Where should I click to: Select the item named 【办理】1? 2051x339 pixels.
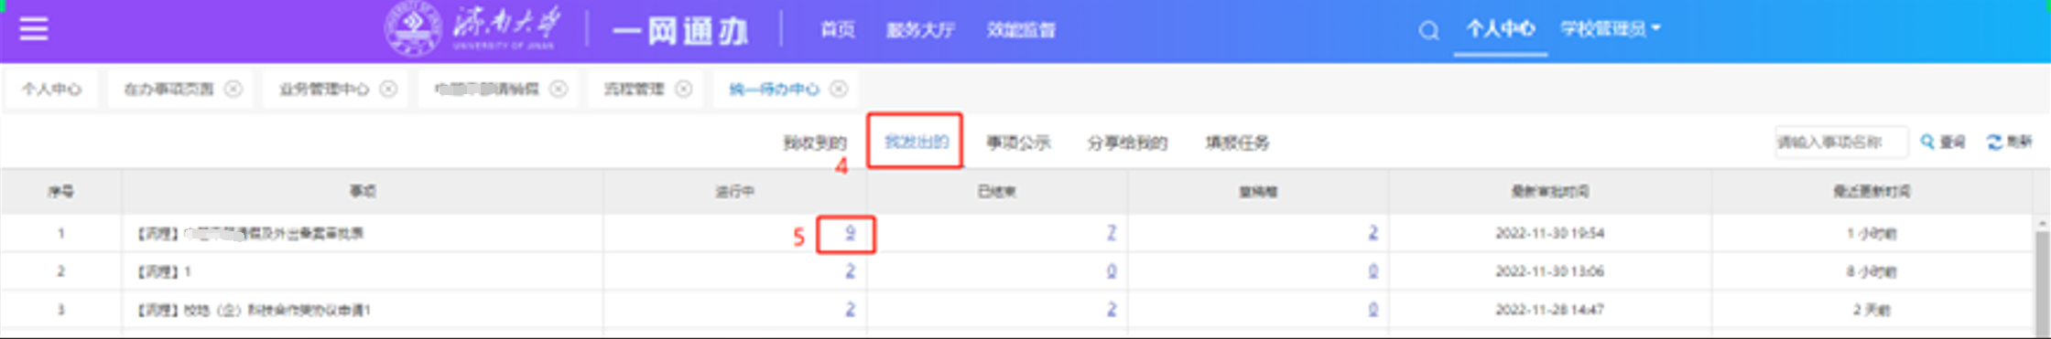pyautogui.click(x=163, y=271)
